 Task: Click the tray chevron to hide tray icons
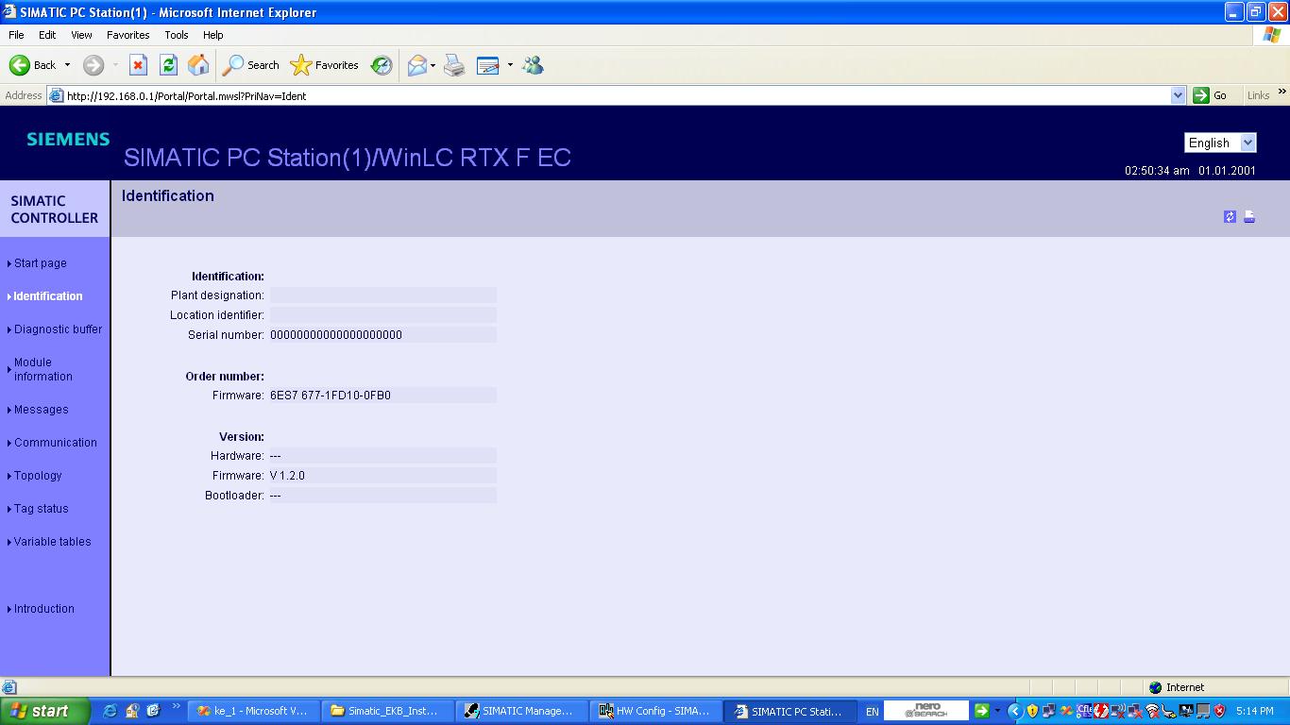point(1015,711)
